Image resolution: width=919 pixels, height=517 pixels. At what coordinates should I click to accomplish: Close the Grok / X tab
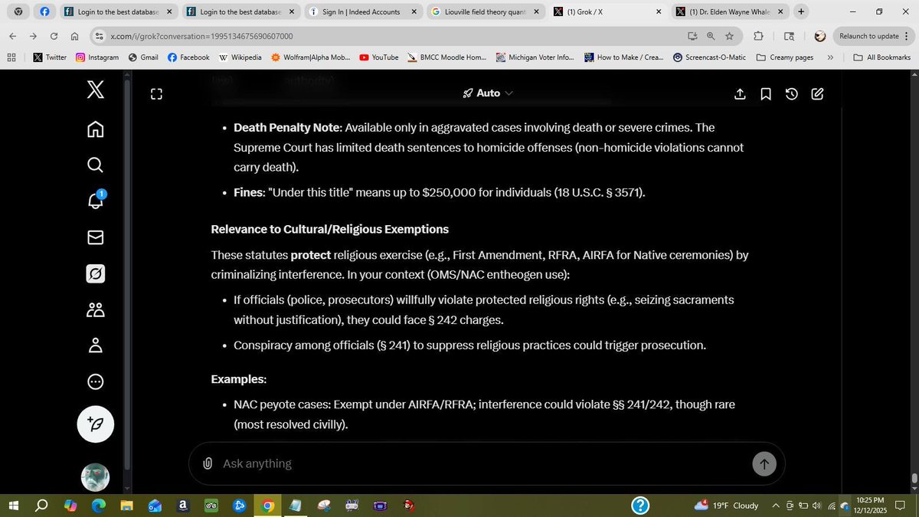point(659,11)
